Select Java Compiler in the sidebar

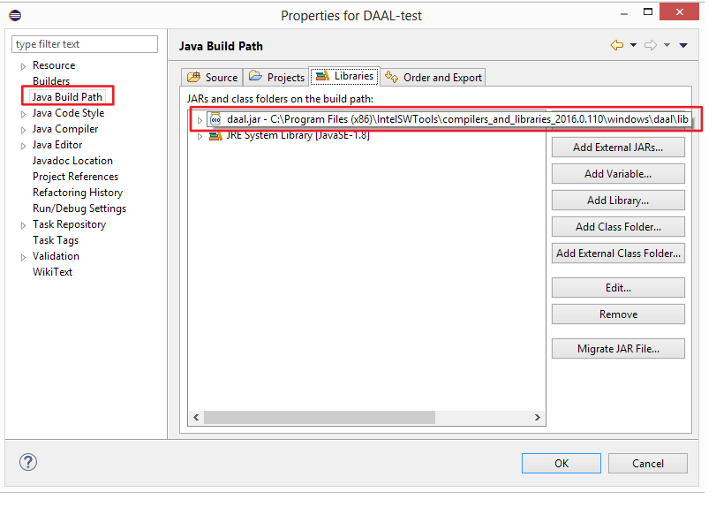[x=65, y=129]
